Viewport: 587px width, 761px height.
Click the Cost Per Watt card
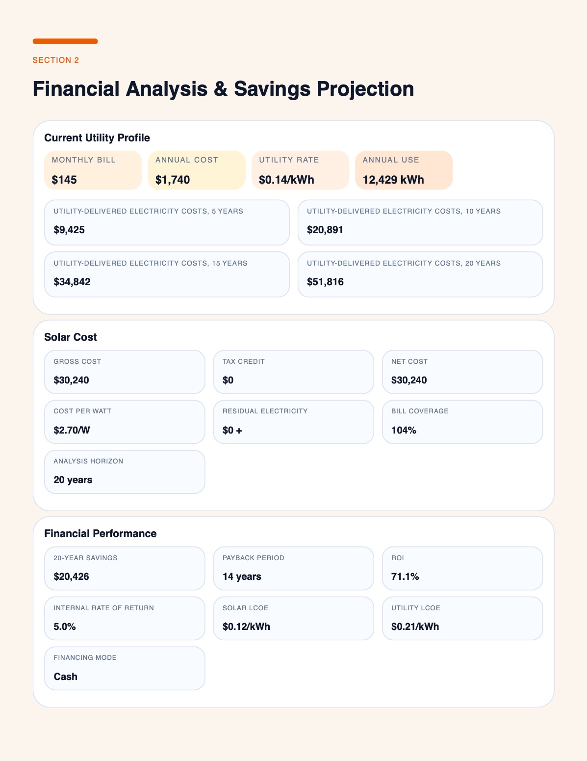coord(125,422)
